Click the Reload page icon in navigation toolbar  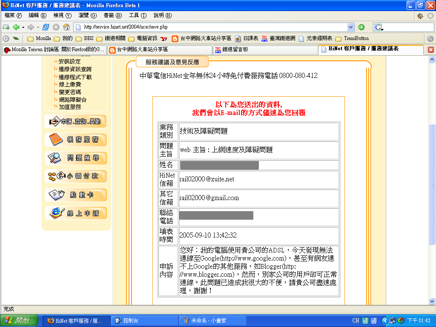[x=46, y=27]
